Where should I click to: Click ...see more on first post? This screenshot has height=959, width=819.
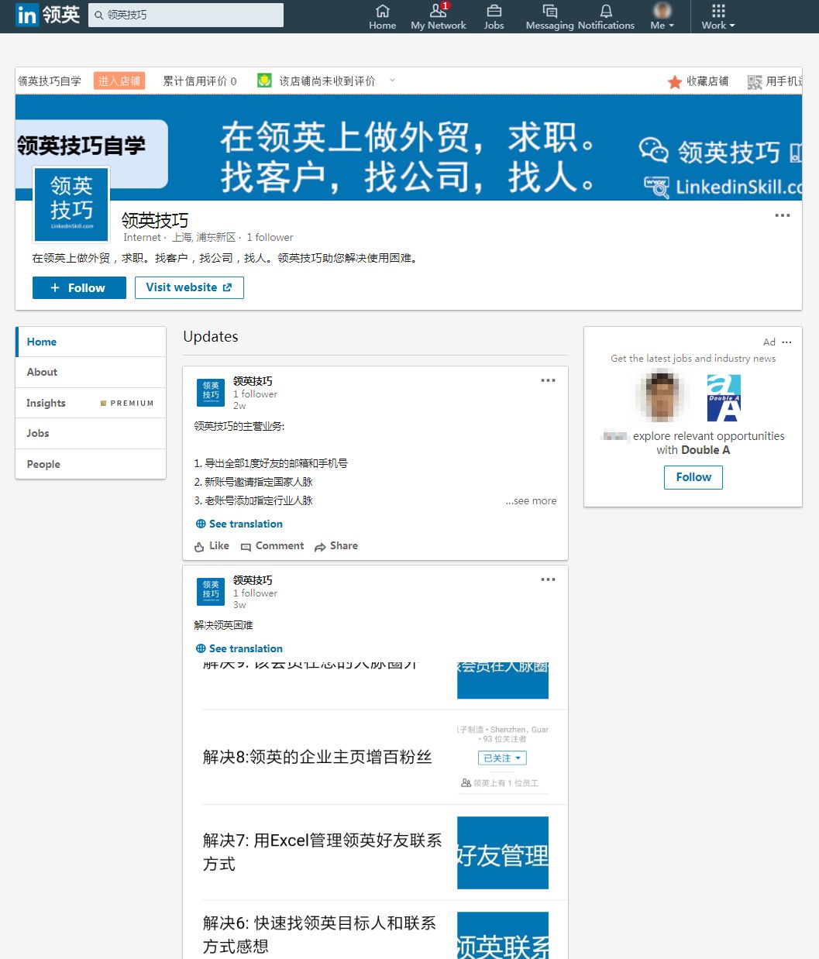(x=532, y=501)
